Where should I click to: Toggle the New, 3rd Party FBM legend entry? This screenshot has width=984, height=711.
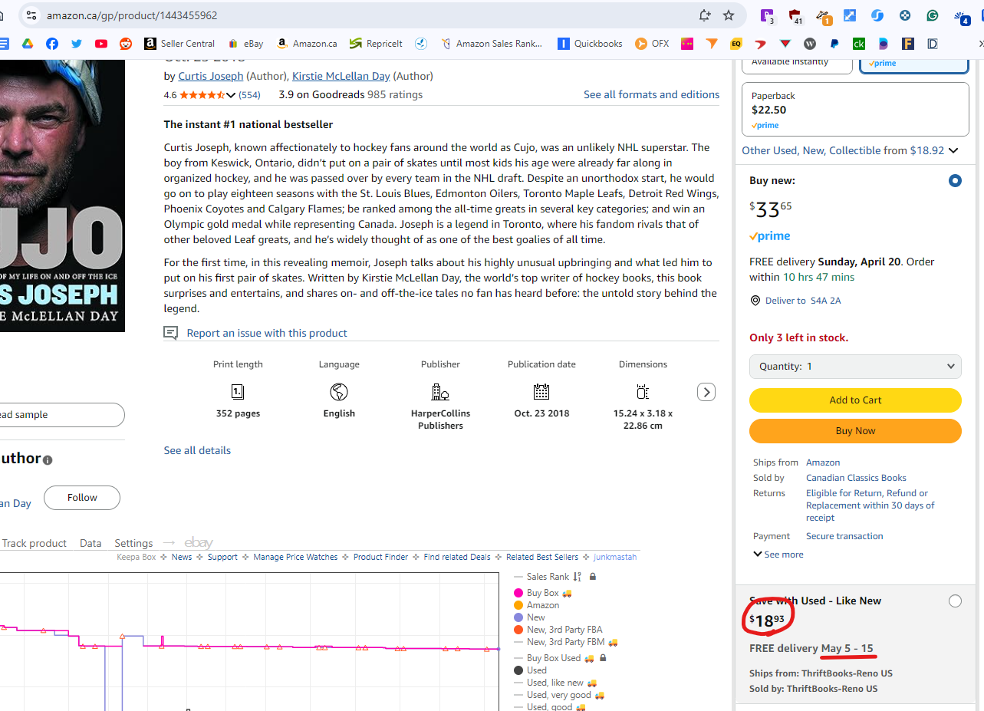pyautogui.click(x=566, y=642)
